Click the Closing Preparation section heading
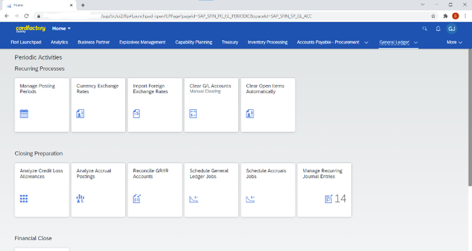This screenshot has width=472, height=251. tap(38, 154)
